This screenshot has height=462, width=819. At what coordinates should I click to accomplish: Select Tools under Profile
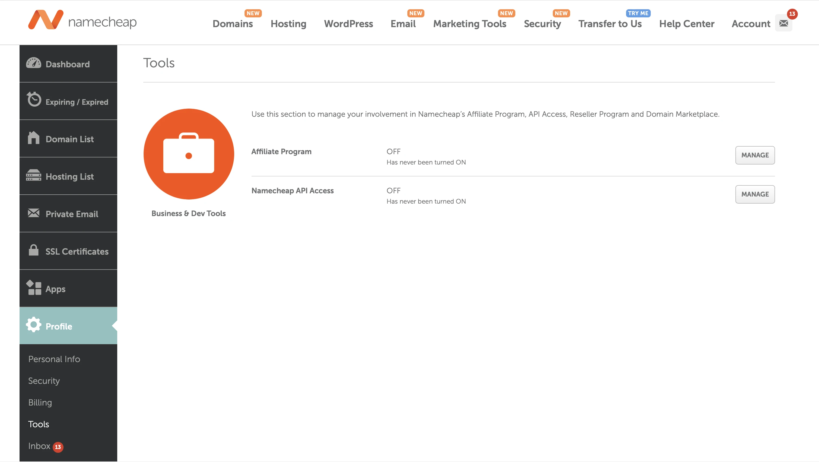pos(39,425)
